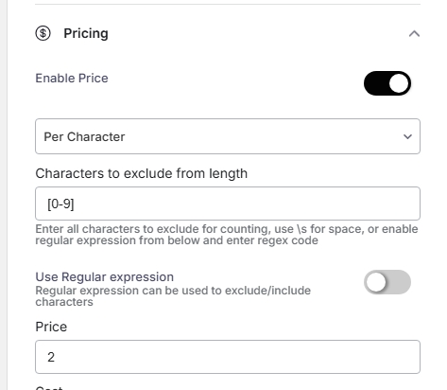
Task: Click the regular expression description text
Action: tap(173, 296)
